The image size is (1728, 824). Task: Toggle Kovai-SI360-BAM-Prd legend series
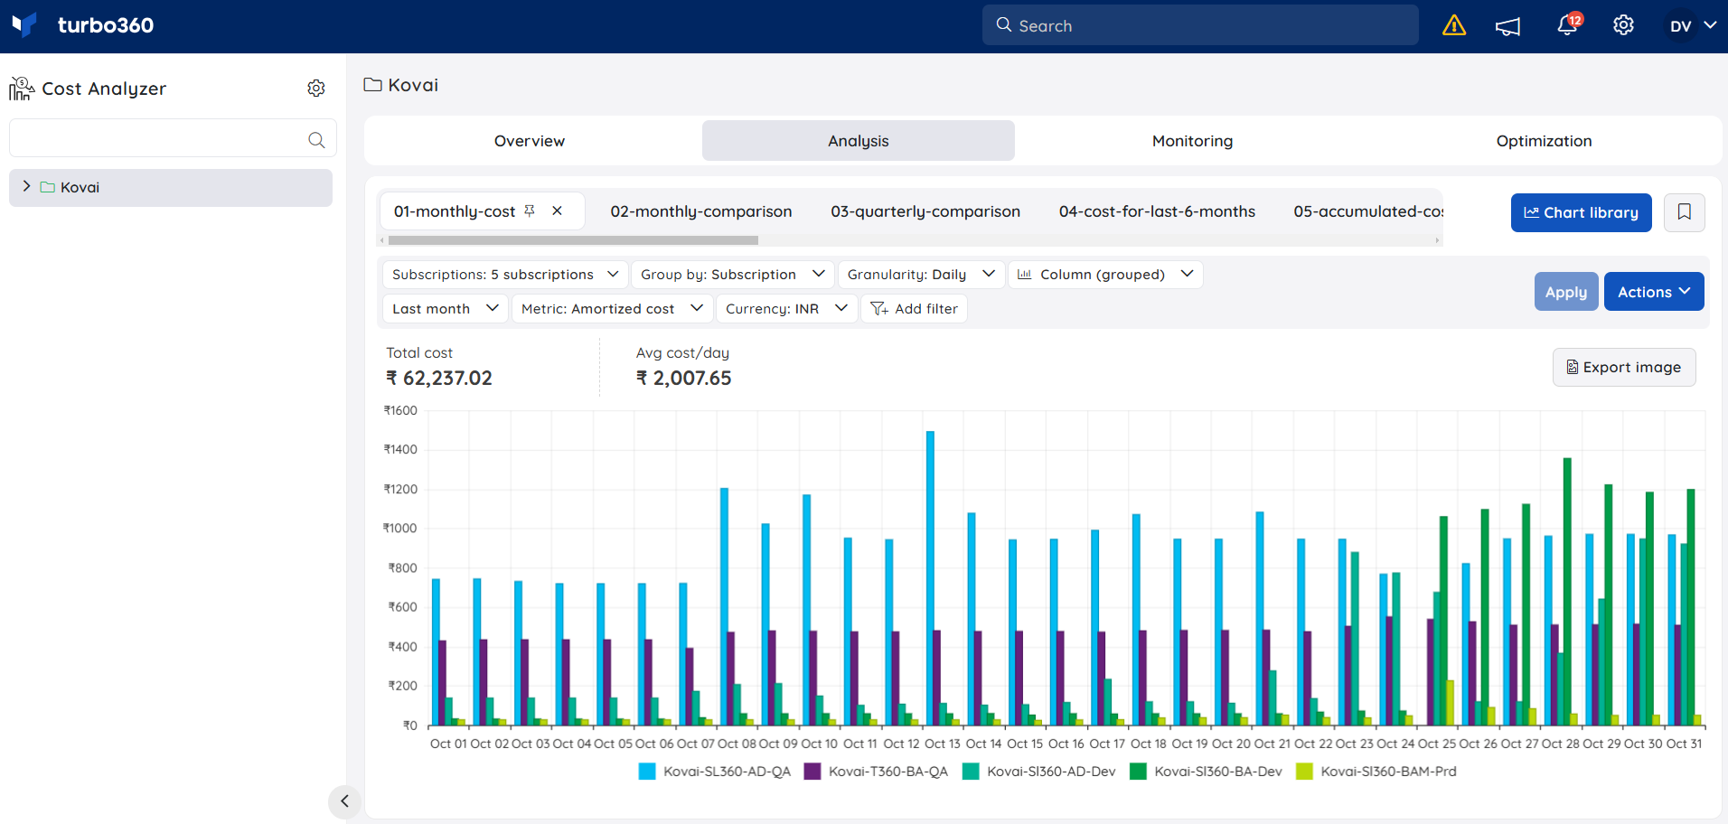click(x=1376, y=772)
